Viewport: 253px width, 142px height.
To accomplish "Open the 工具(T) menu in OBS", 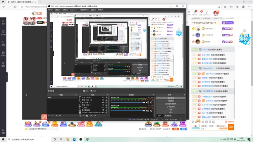I will click(x=93, y=10).
